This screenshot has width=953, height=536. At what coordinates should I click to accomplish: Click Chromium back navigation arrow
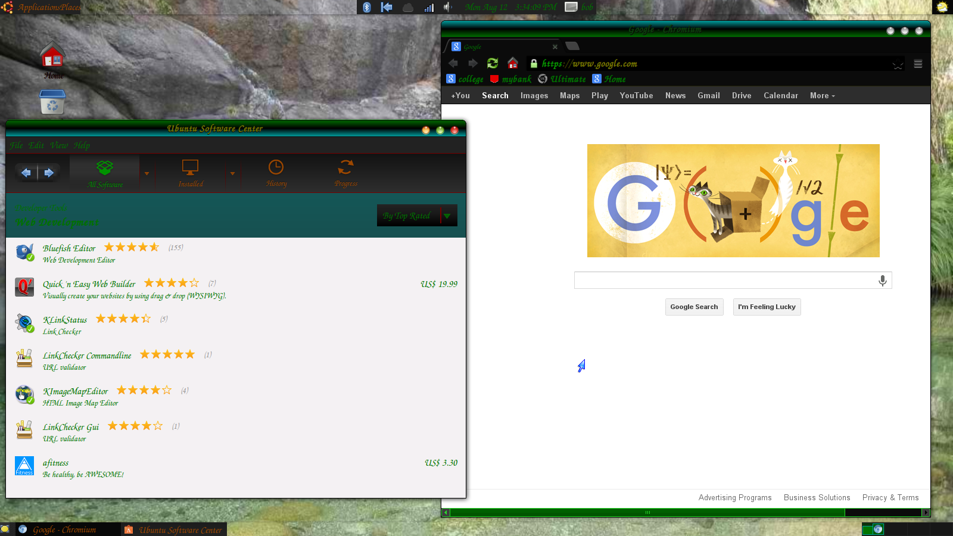pos(453,63)
